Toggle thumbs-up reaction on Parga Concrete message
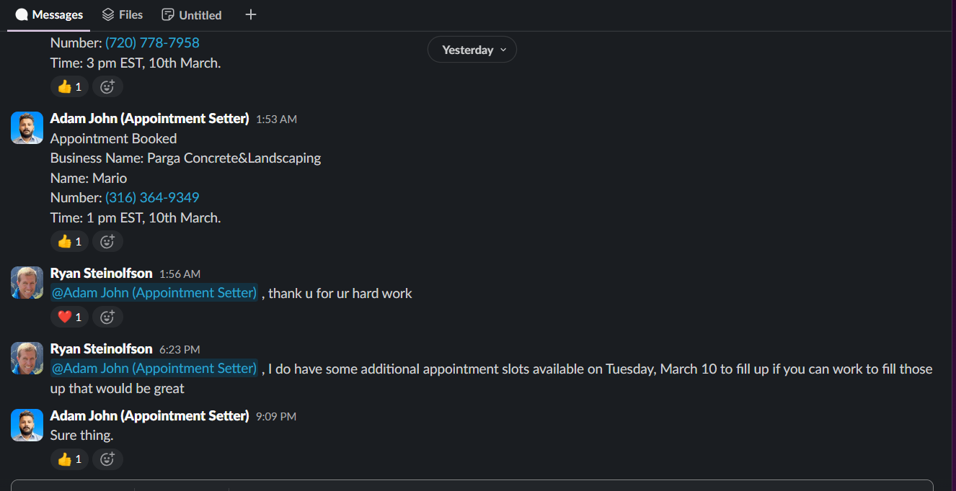The width and height of the screenshot is (956, 491). [x=69, y=241]
